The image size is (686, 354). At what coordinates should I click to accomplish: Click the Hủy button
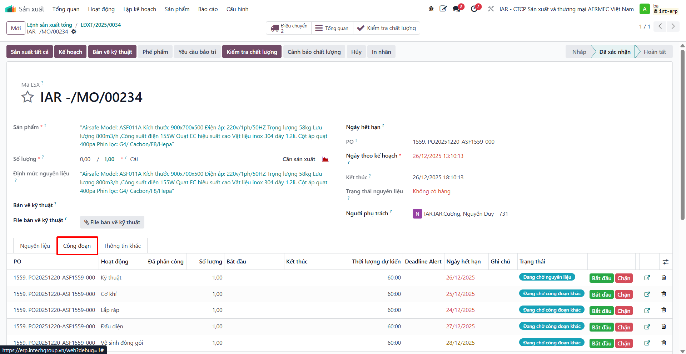pos(356,52)
